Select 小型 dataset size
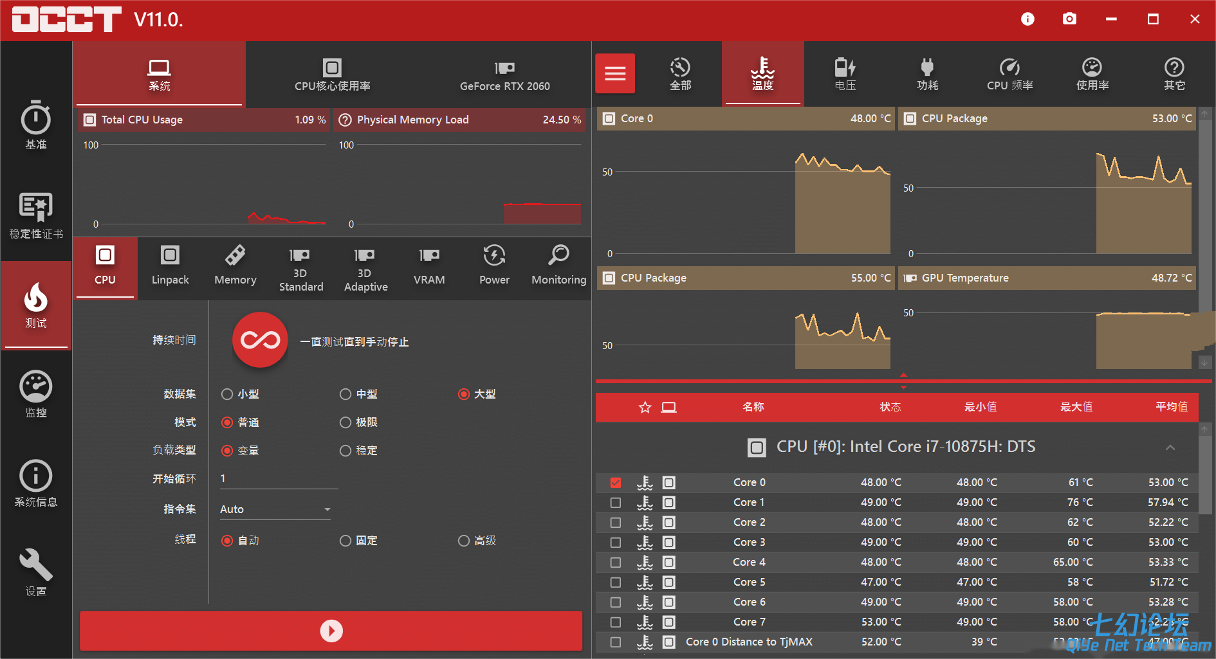The width and height of the screenshot is (1216, 659). [x=240, y=394]
